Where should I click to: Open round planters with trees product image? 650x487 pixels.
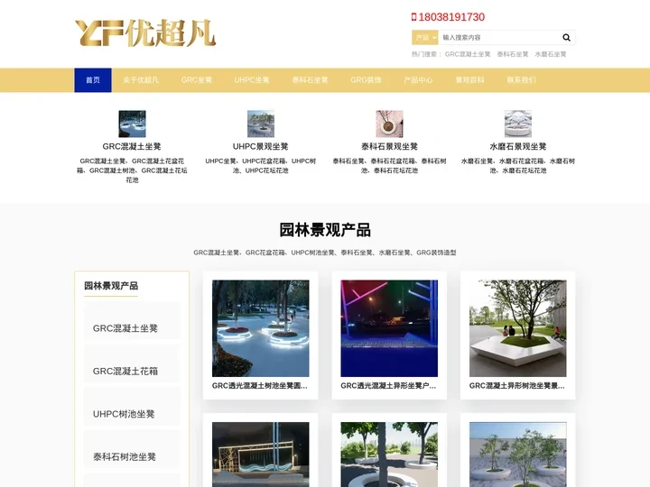(518, 455)
